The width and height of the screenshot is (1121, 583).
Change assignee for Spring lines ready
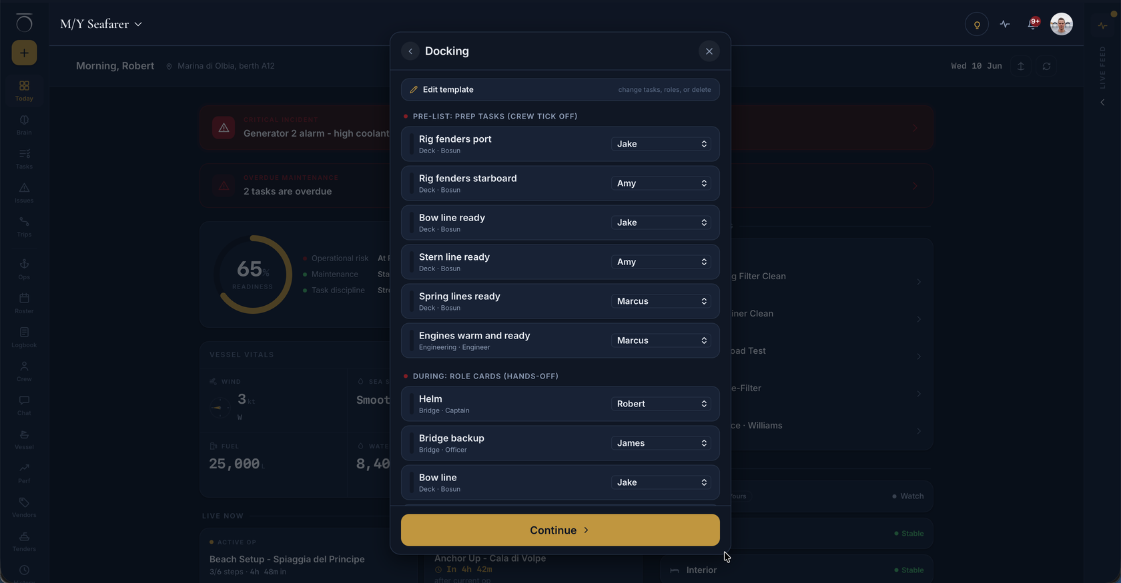[x=661, y=301]
